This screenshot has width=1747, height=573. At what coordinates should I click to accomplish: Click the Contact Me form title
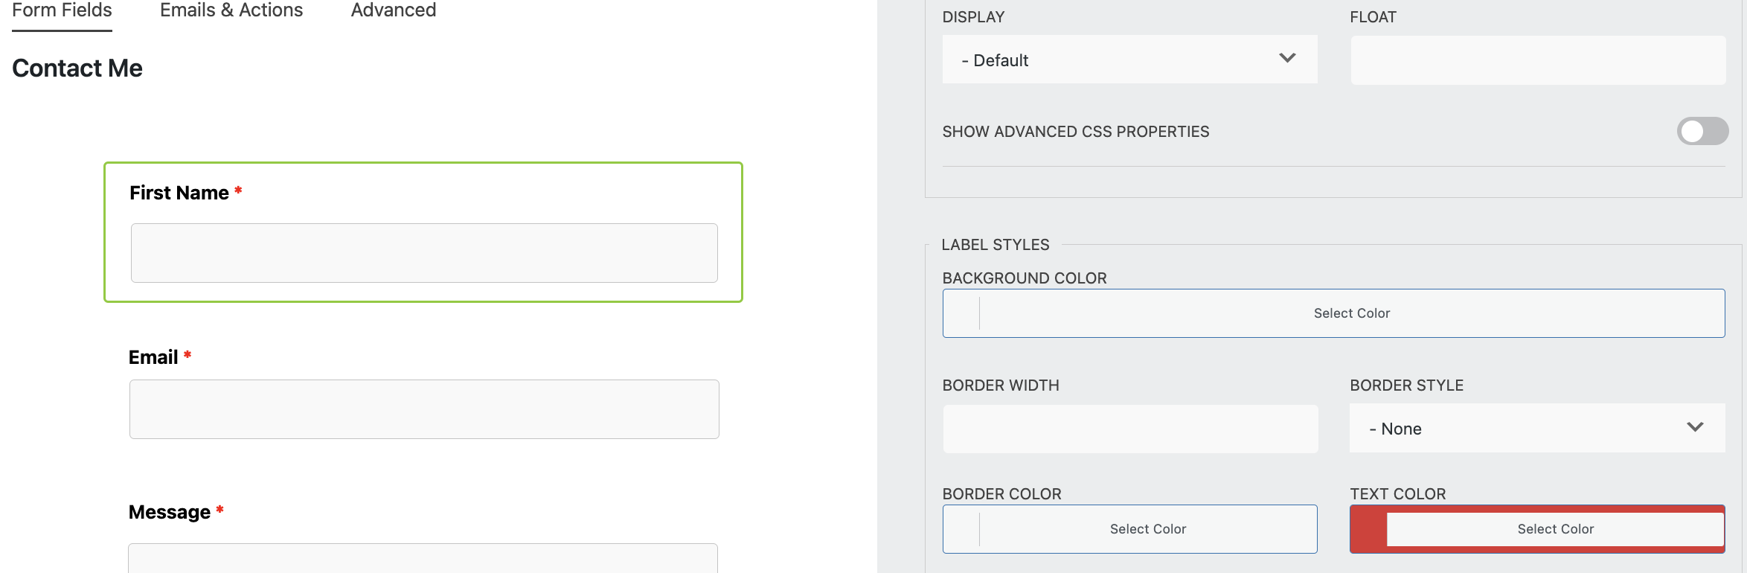pos(77,68)
